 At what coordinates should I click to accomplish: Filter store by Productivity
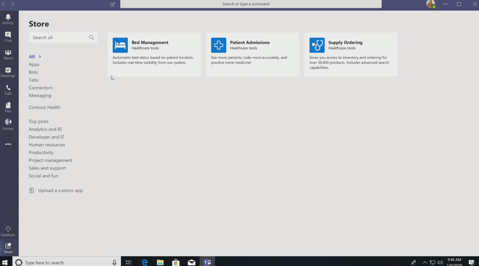pyautogui.click(x=41, y=153)
